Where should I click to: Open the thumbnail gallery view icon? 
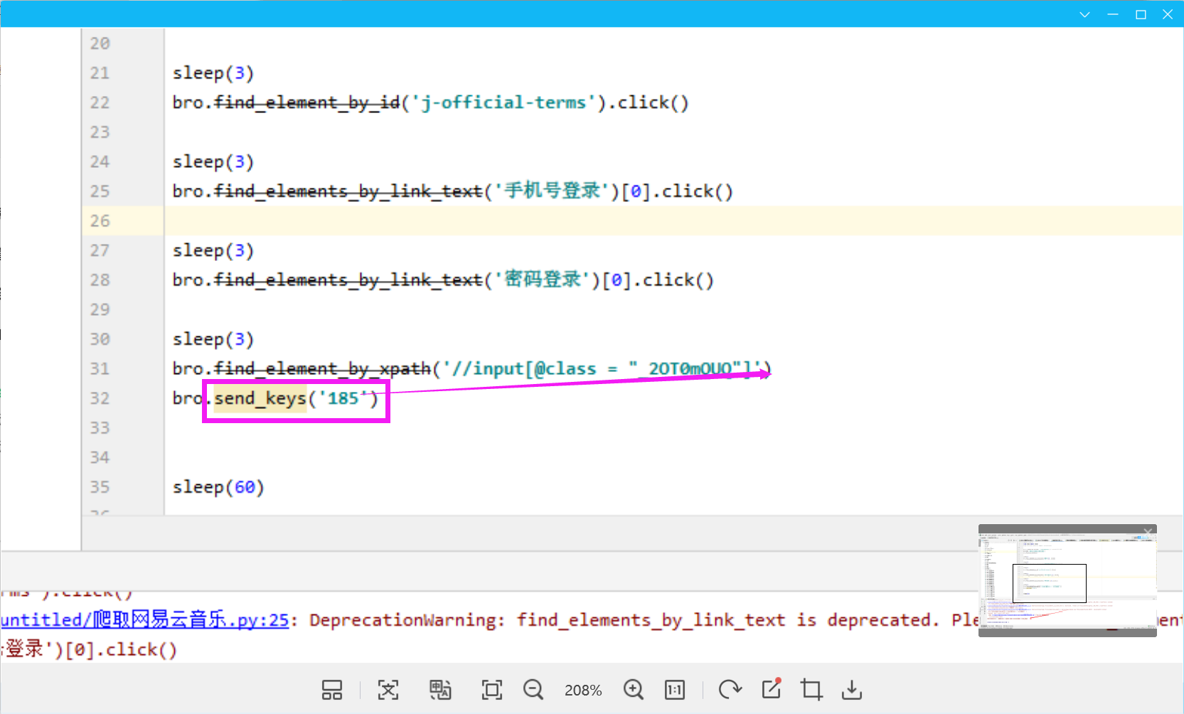331,690
